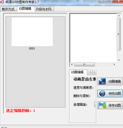Click the 动画是由左侧 heading text
Viewport: 123px width, 128px height.
85,79
